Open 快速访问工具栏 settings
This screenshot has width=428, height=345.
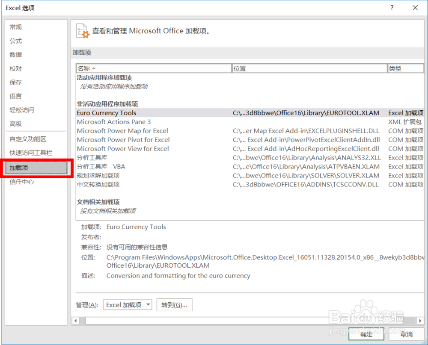[31, 153]
